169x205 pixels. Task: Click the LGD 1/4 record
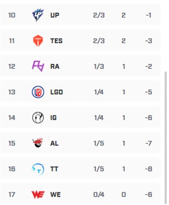[x=99, y=92]
